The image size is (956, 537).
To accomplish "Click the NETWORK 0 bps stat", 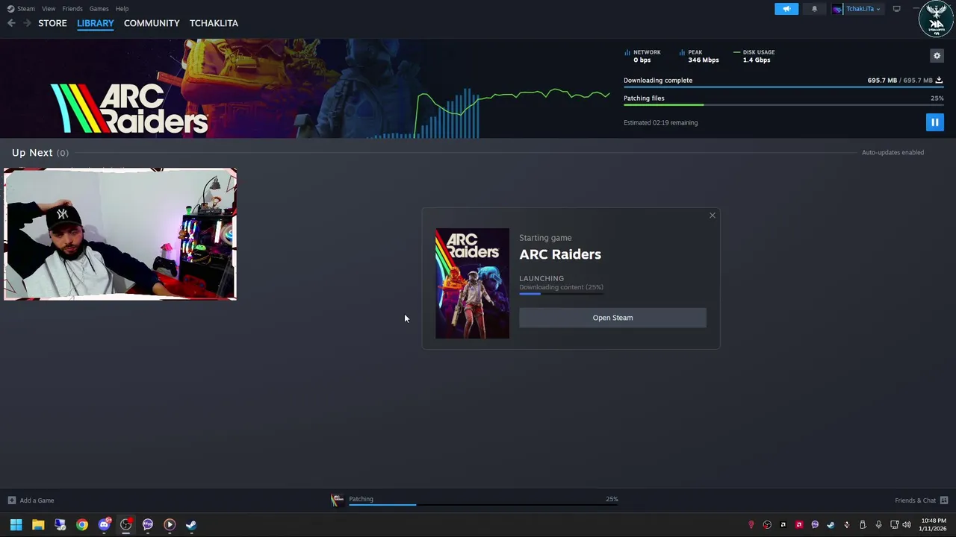I will (642, 56).
